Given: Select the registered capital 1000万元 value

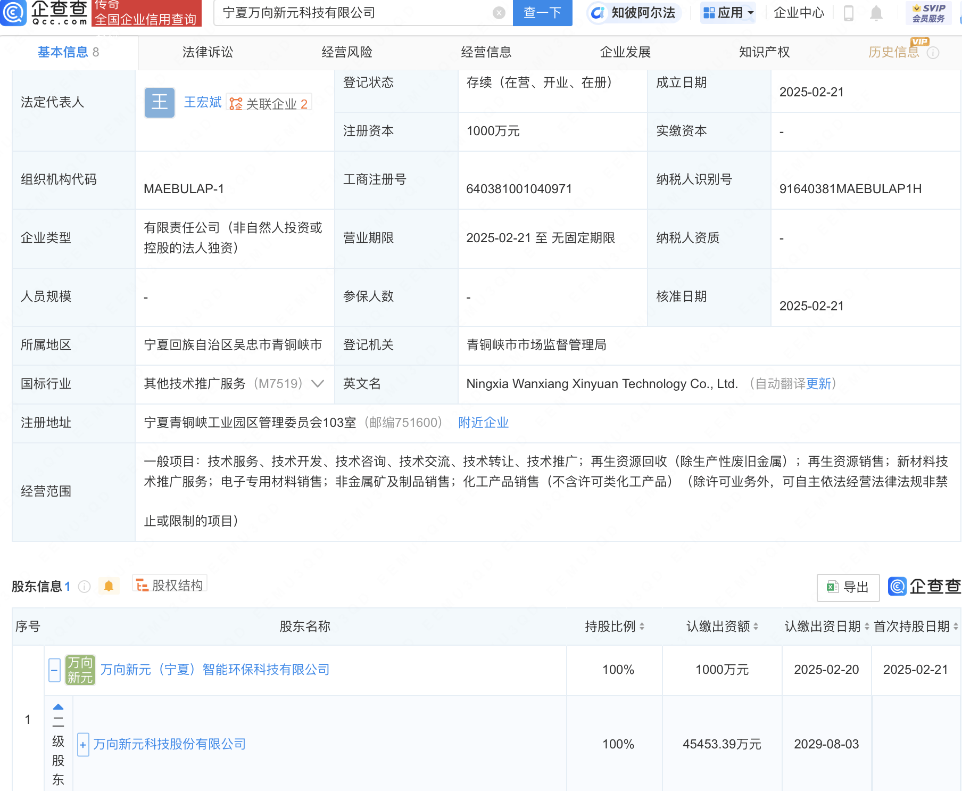Looking at the screenshot, I should (493, 131).
